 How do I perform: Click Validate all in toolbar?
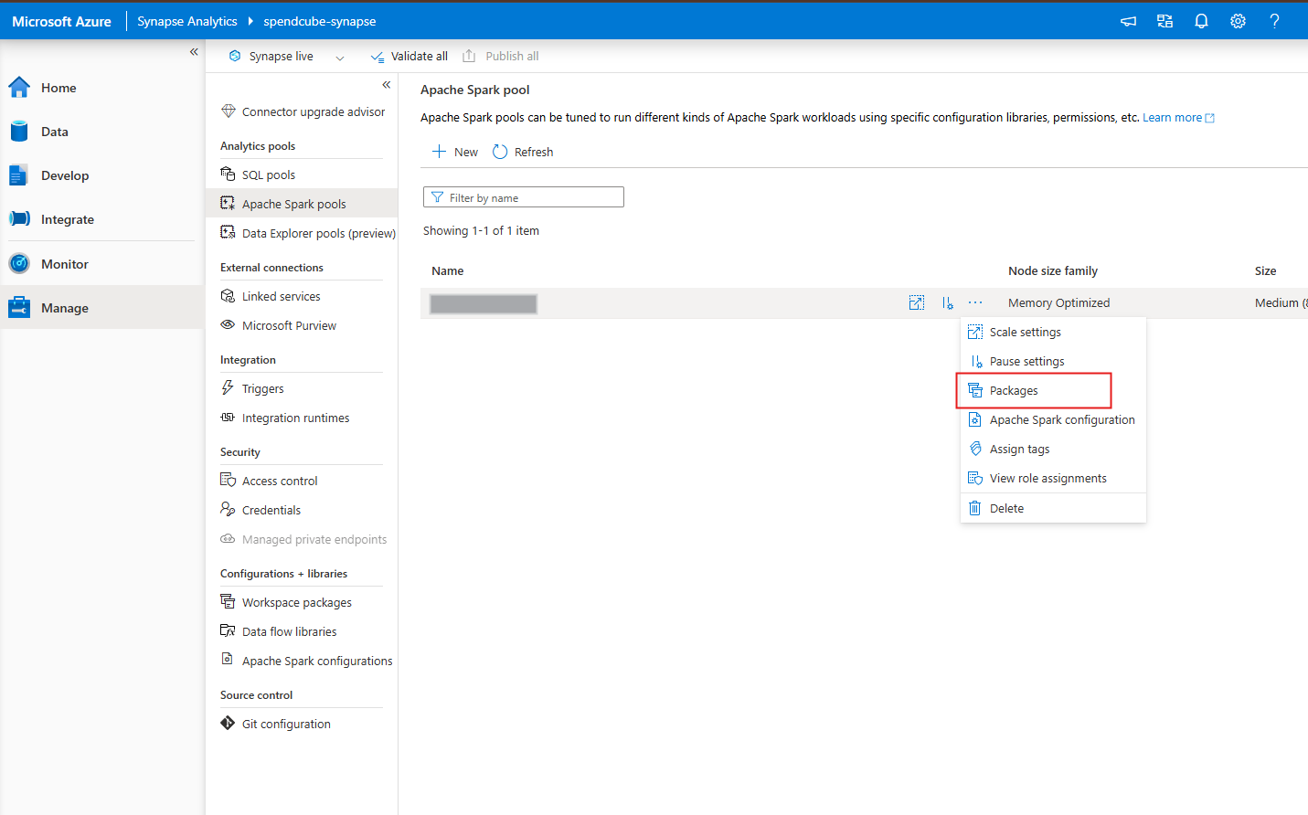tap(409, 57)
